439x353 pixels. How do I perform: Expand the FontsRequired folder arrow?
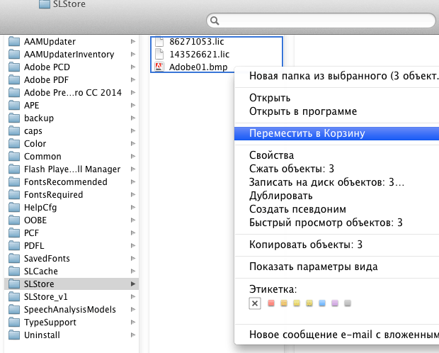tap(133, 195)
